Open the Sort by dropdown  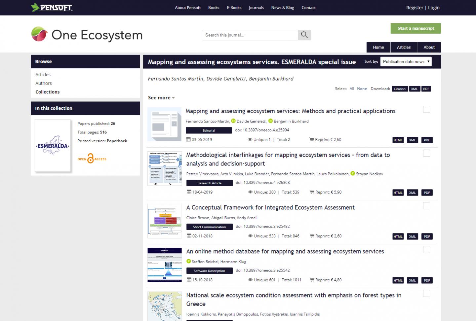[406, 61]
